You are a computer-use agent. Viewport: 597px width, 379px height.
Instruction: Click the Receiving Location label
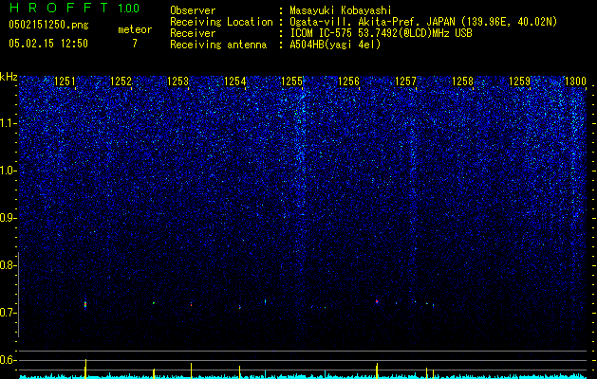(x=221, y=22)
